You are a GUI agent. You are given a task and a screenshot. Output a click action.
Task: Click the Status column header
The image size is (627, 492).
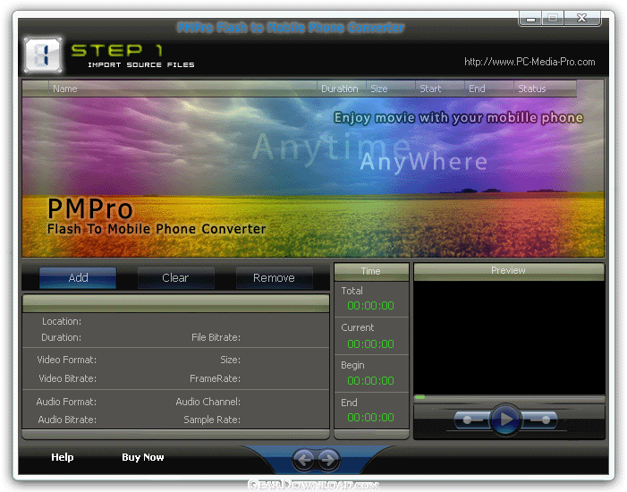tap(545, 89)
